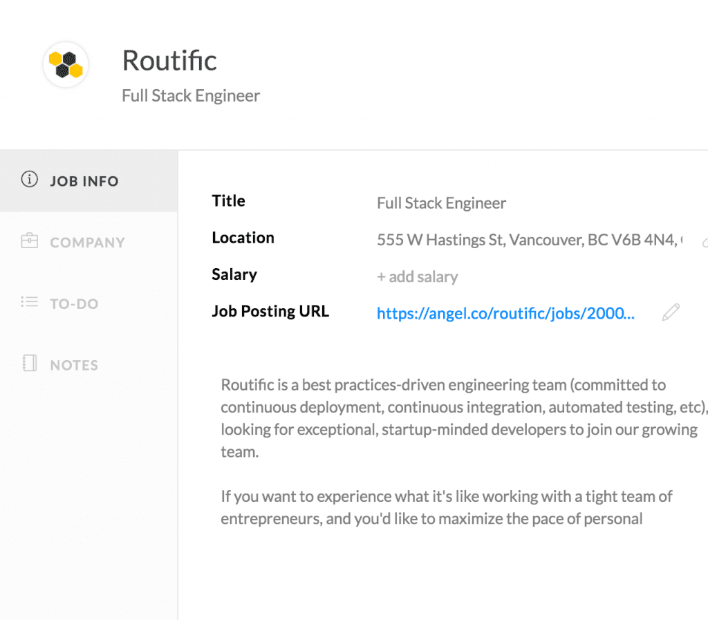The image size is (708, 620).
Task: Click the Job Posting URL field label
Action: (270, 311)
